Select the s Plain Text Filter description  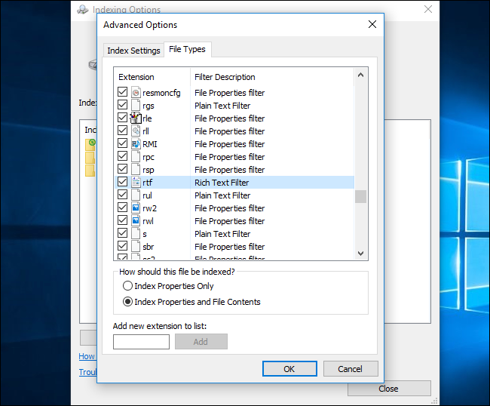click(x=222, y=234)
